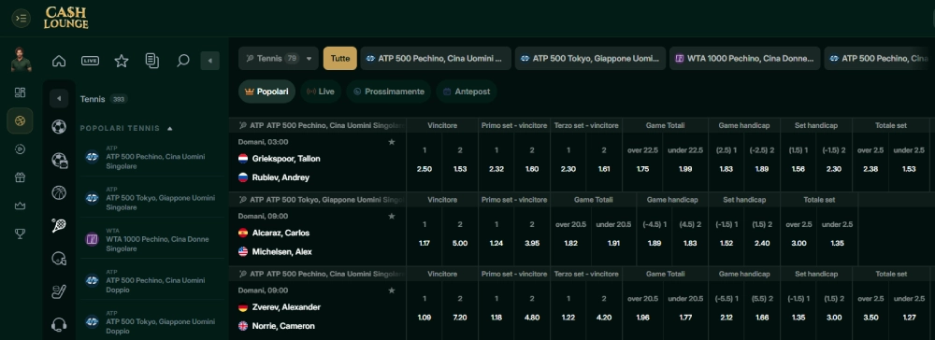Bet on Griekspoor to win at 2.50

[424, 162]
